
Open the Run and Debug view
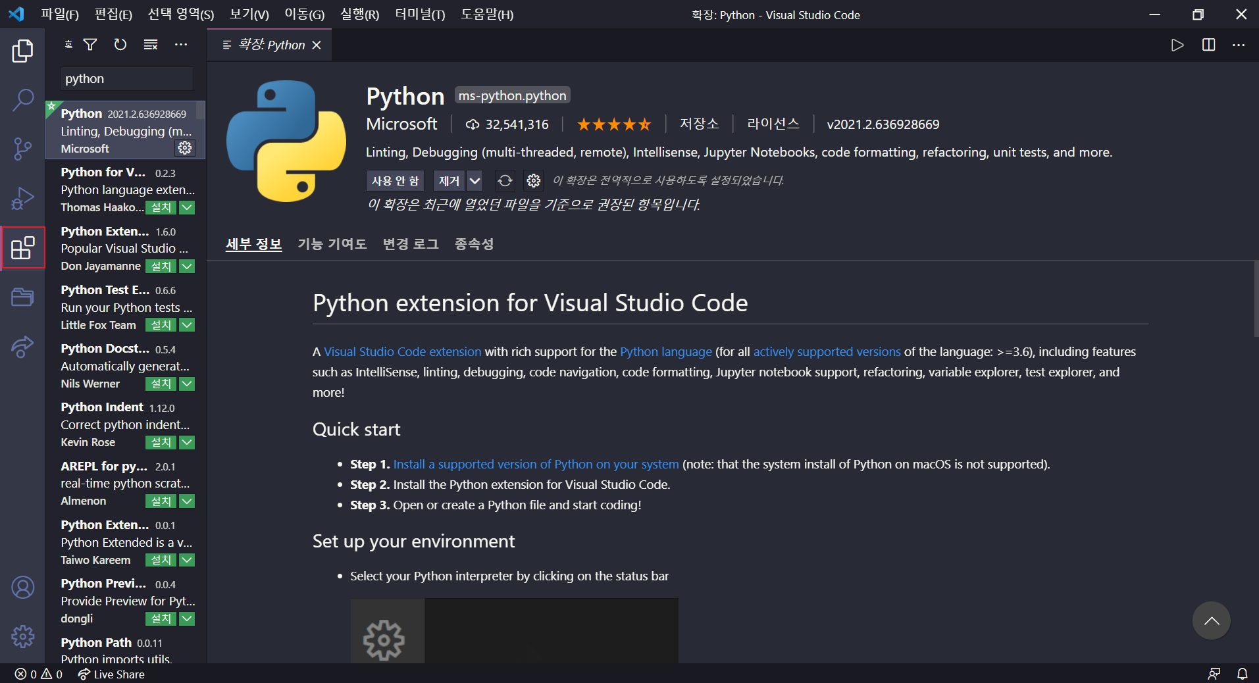pos(22,198)
